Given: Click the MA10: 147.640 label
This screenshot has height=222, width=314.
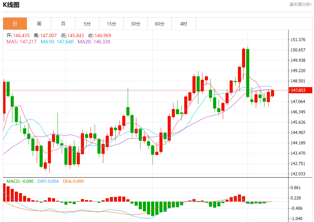Looking at the screenshot, I should pos(57,42).
